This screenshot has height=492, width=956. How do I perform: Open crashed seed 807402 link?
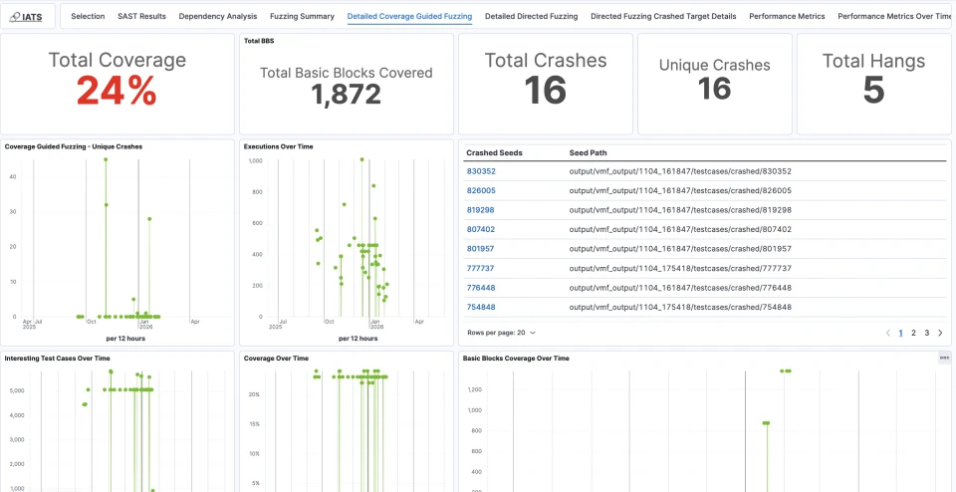pyautogui.click(x=480, y=229)
